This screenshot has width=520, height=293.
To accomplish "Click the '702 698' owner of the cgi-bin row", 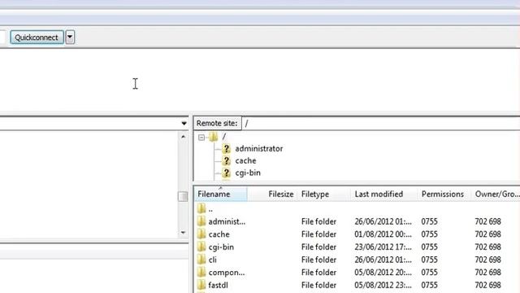I will pyautogui.click(x=487, y=247).
